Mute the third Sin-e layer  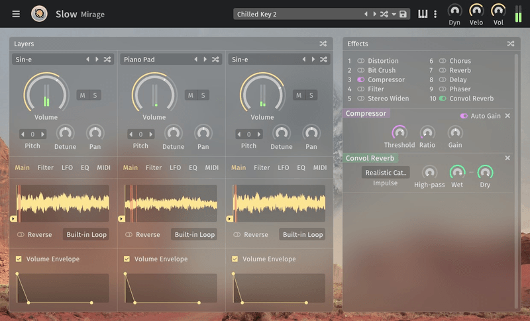coord(299,95)
